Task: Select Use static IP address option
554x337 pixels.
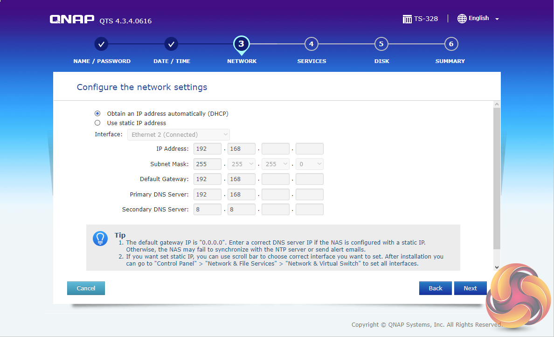Action: click(x=97, y=123)
